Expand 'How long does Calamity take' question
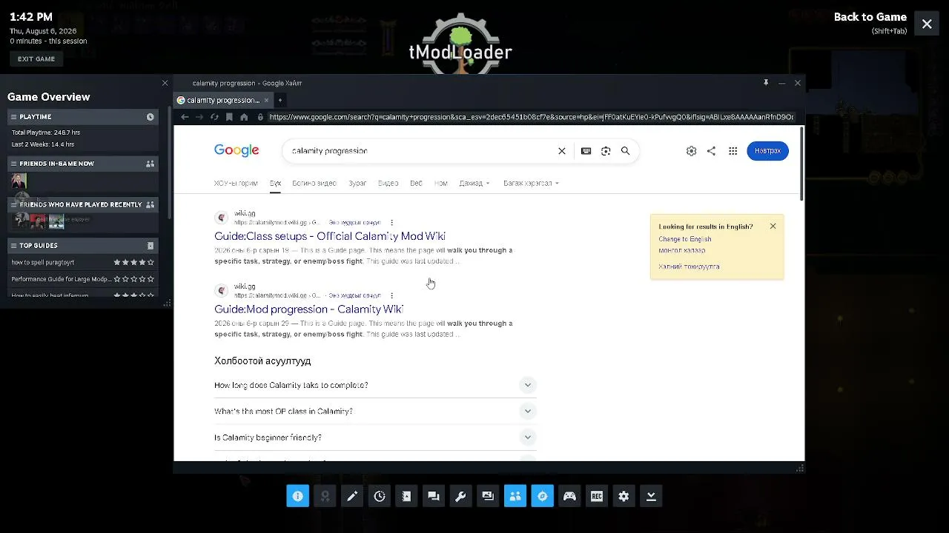This screenshot has width=949, height=533. (375, 385)
